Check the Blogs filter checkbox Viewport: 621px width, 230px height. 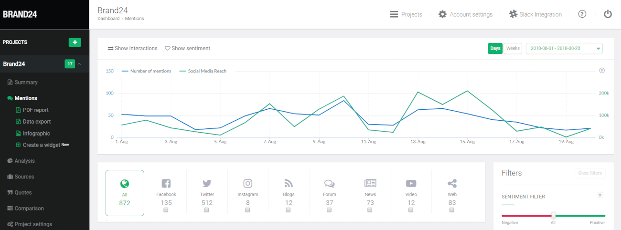(x=288, y=210)
